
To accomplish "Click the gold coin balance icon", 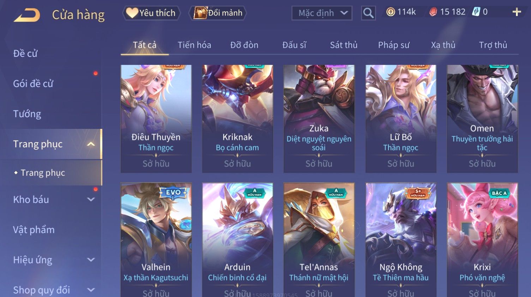I will coord(390,12).
